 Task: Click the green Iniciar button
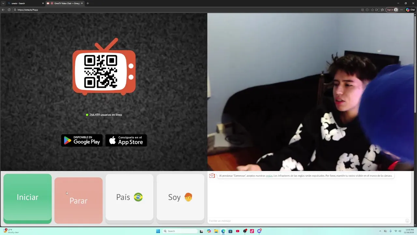27,198
